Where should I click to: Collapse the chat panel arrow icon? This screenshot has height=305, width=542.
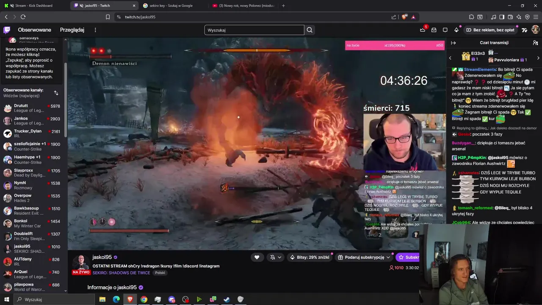(453, 43)
